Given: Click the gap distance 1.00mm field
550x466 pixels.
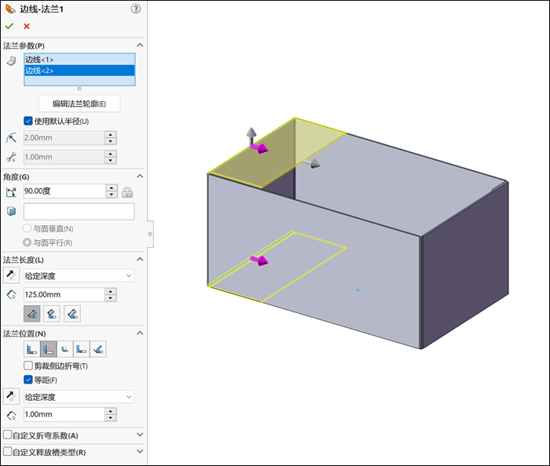Looking at the screenshot, I should [x=64, y=157].
